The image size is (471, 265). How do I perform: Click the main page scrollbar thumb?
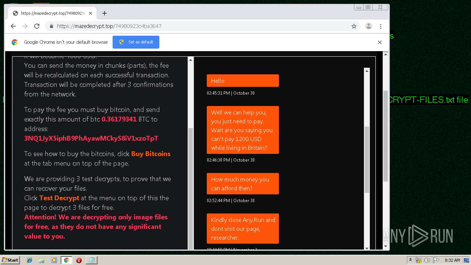point(386,136)
